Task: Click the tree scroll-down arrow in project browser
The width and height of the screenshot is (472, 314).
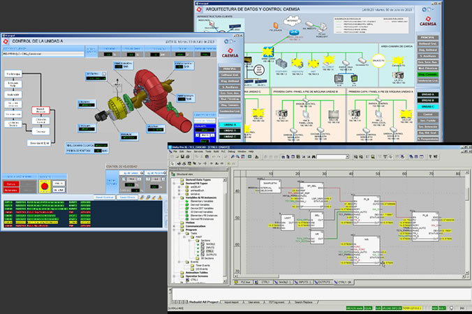Action: [225, 281]
